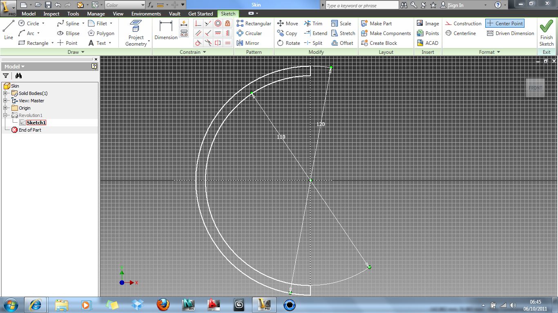Click the Insert Image tool
This screenshot has height=313, width=558.
click(428, 23)
